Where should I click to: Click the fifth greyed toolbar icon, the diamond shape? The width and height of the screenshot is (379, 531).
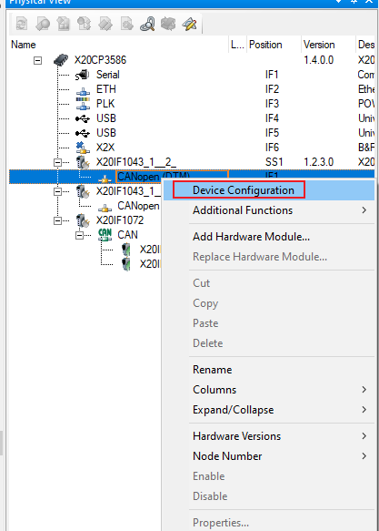(105, 24)
